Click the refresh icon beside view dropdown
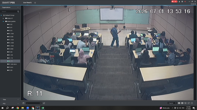The width and height of the screenshot is (197, 110). tap(44, 103)
